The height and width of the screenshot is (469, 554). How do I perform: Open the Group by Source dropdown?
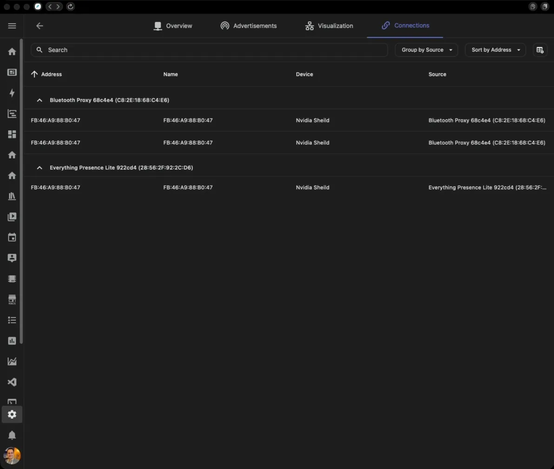427,50
